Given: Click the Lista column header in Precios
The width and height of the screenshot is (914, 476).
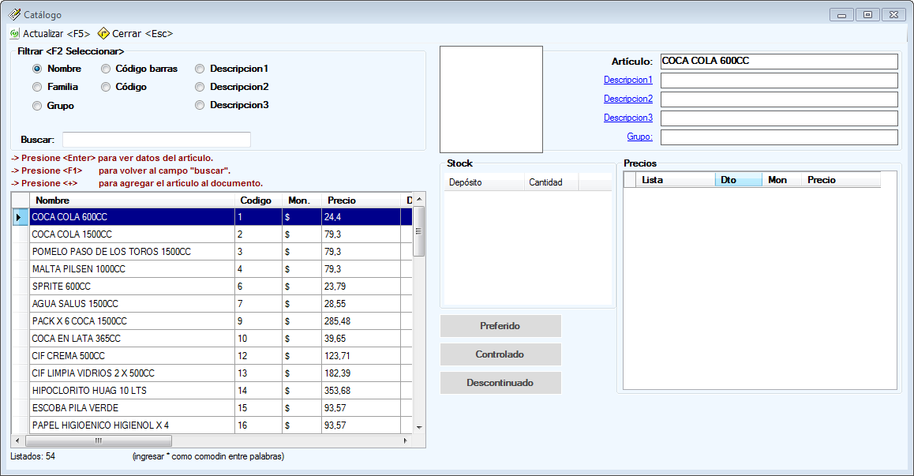Looking at the screenshot, I should click(676, 180).
